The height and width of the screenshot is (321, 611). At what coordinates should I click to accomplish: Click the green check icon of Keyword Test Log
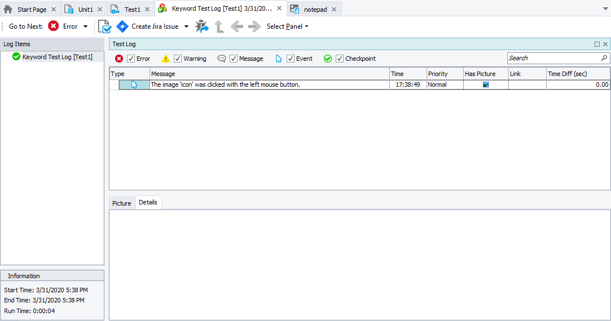pos(16,56)
